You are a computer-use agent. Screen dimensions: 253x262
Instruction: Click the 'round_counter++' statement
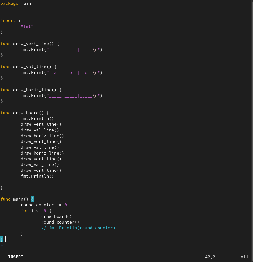(60, 222)
